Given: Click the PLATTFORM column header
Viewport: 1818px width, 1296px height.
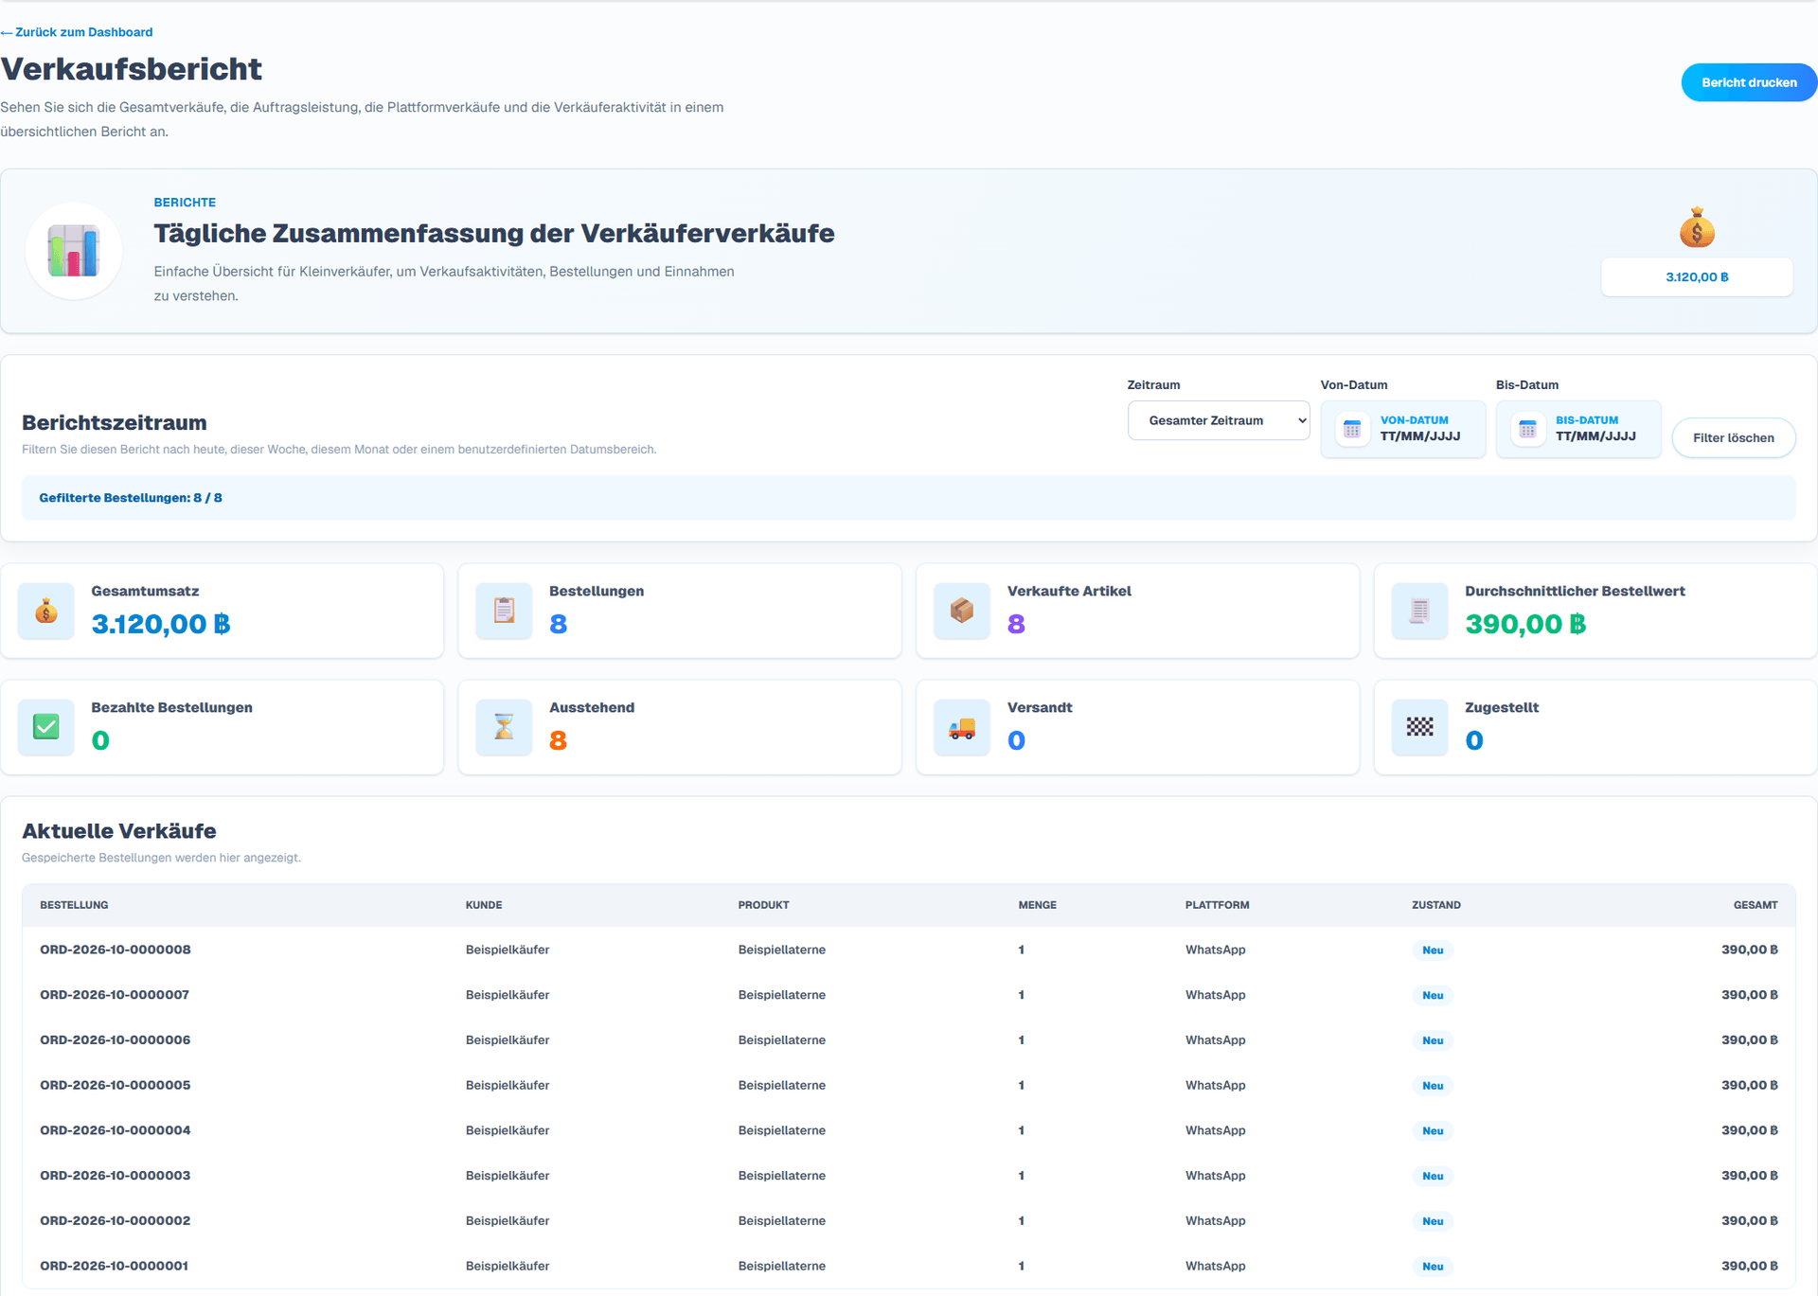Looking at the screenshot, I should coord(1217,905).
